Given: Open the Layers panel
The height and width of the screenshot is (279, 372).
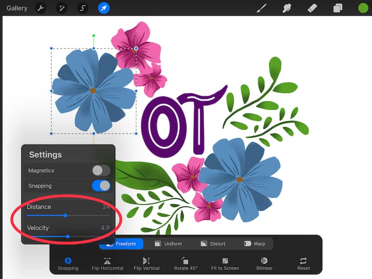Looking at the screenshot, I should [x=338, y=8].
